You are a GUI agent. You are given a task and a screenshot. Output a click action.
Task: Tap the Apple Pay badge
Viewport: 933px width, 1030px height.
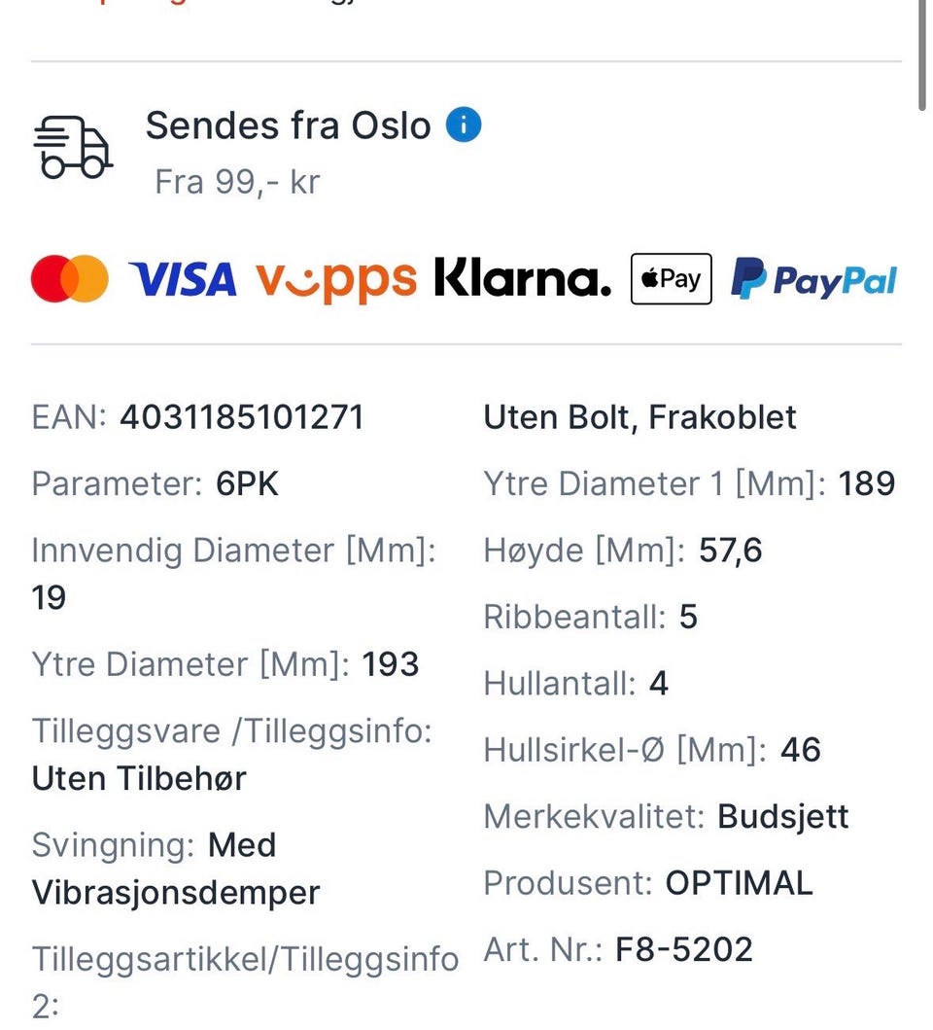671,278
